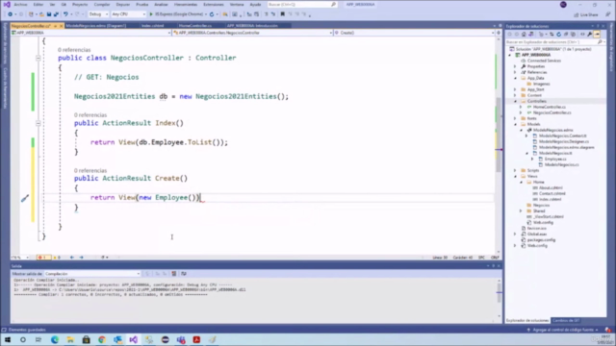
Task: Select Connected Services in Solution Explorer
Action: (544, 61)
